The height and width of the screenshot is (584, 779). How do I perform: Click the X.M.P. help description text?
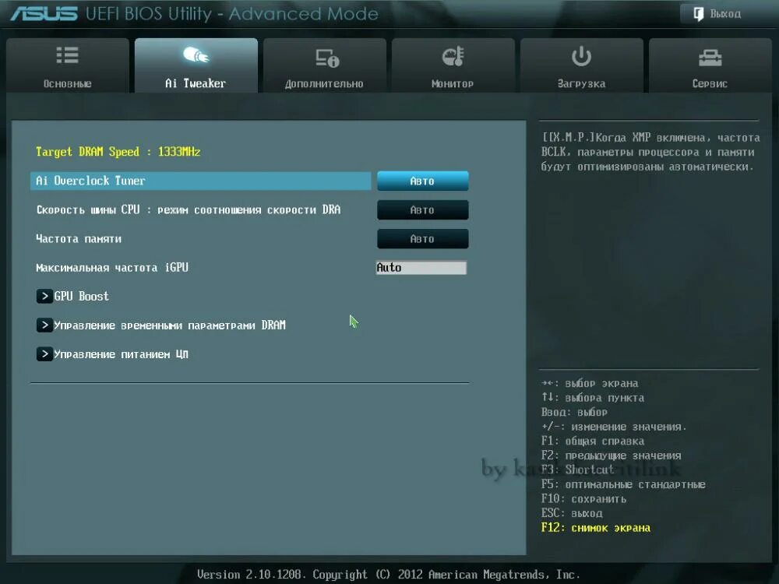point(650,152)
